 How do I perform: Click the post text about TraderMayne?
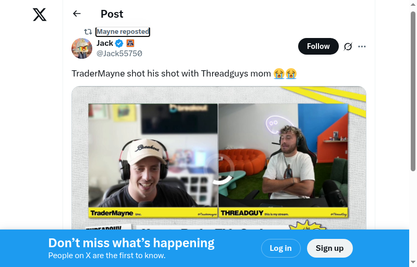(x=184, y=73)
